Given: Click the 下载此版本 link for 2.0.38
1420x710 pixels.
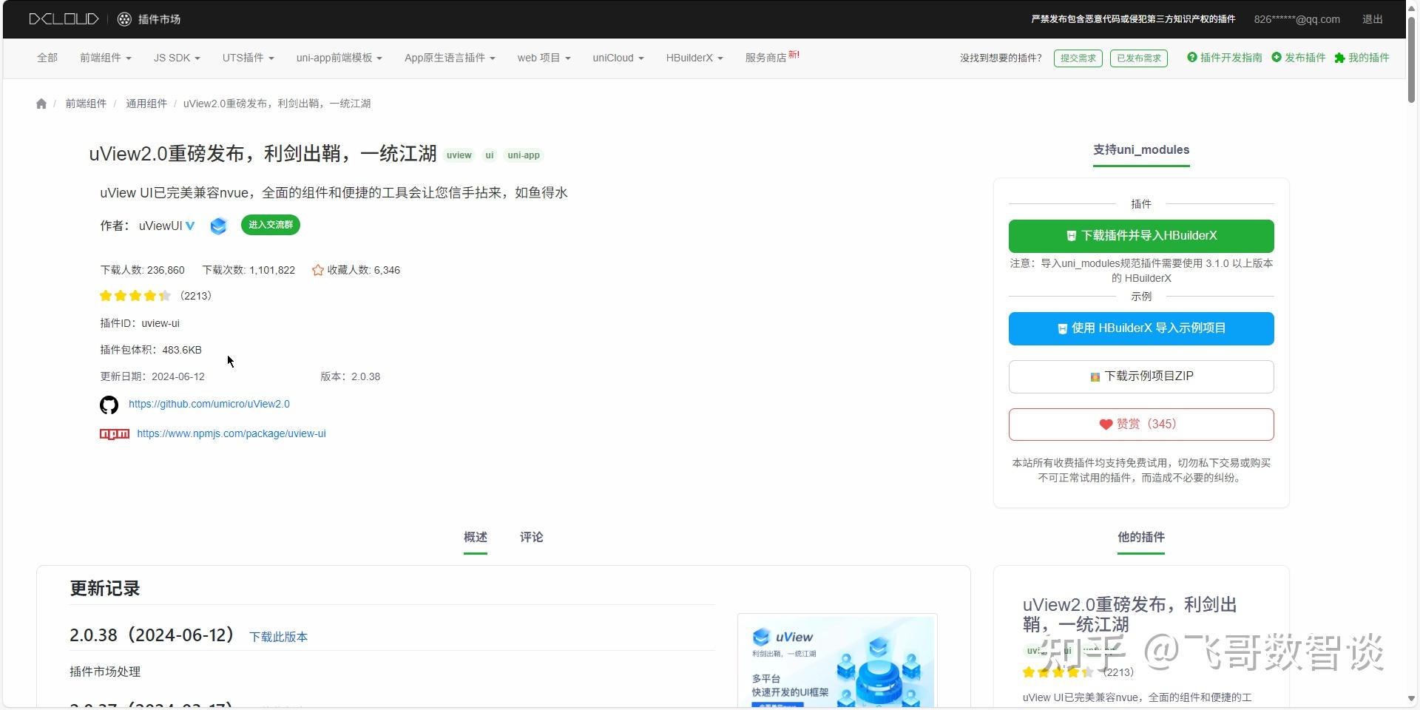Looking at the screenshot, I should [x=277, y=636].
